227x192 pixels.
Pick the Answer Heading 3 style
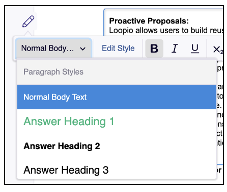(x=117, y=170)
